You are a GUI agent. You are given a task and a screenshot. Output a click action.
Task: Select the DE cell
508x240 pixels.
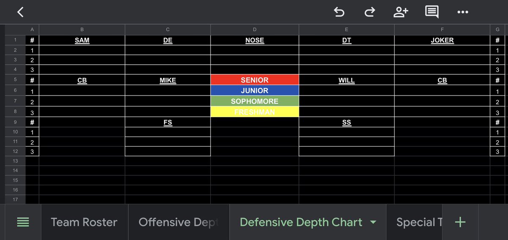(168, 40)
